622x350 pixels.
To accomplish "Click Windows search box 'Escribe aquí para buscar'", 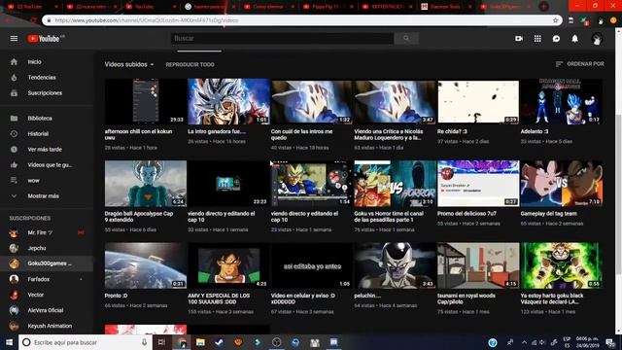I will (x=86, y=342).
